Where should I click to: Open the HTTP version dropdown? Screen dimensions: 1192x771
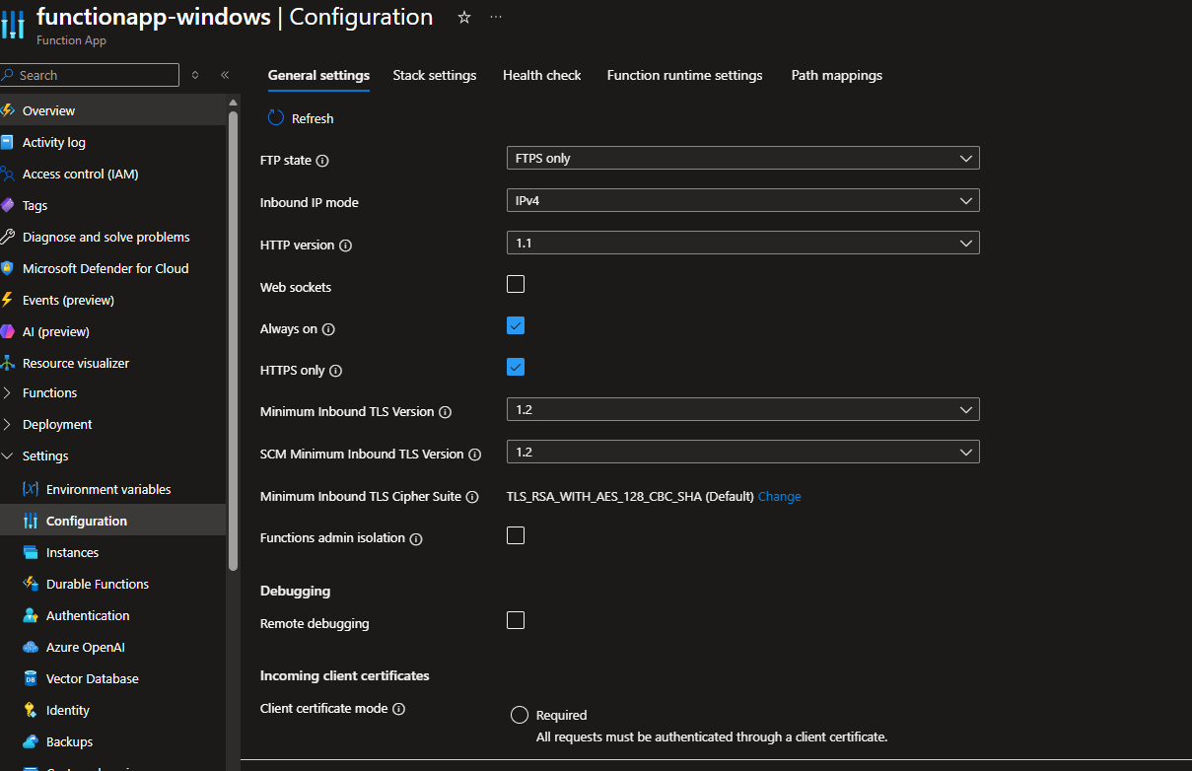pyautogui.click(x=743, y=243)
